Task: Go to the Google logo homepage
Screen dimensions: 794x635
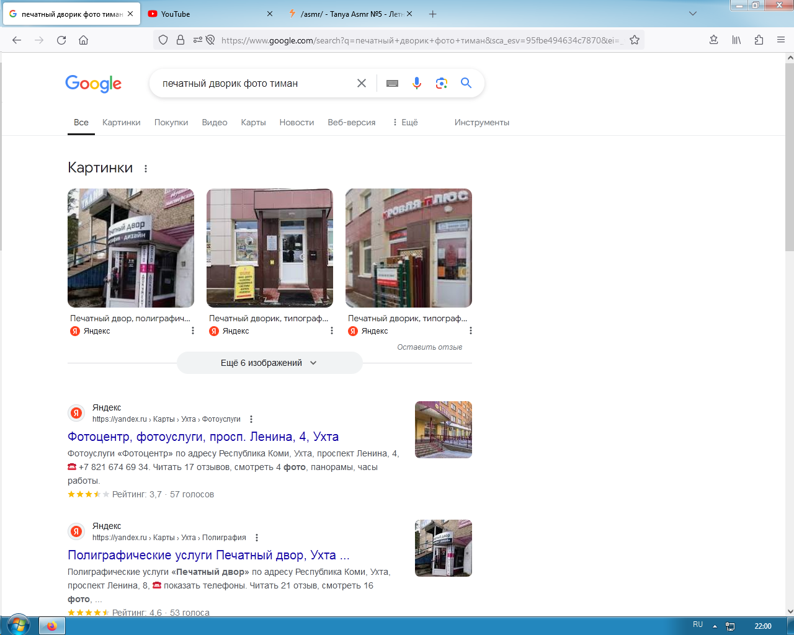Action: point(94,84)
